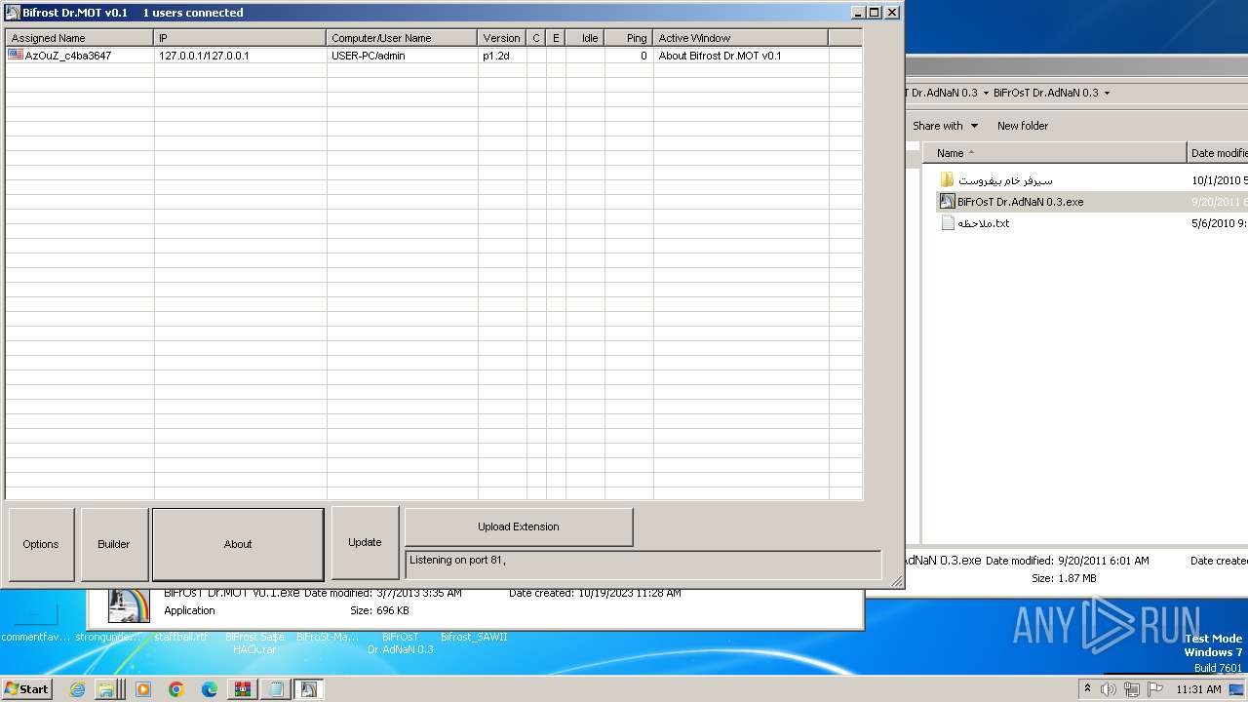Image resolution: width=1248 pixels, height=702 pixels.
Task: Sort by the Active Window column header
Action: click(740, 38)
